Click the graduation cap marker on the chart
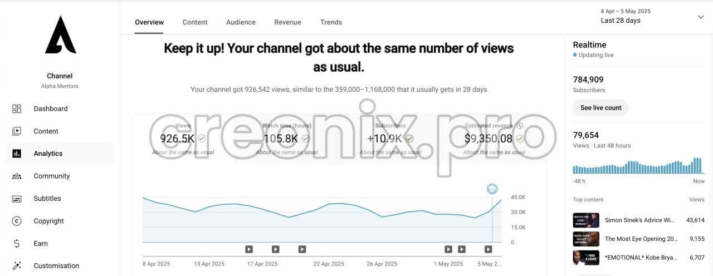This screenshot has height=276, width=713. (x=492, y=189)
